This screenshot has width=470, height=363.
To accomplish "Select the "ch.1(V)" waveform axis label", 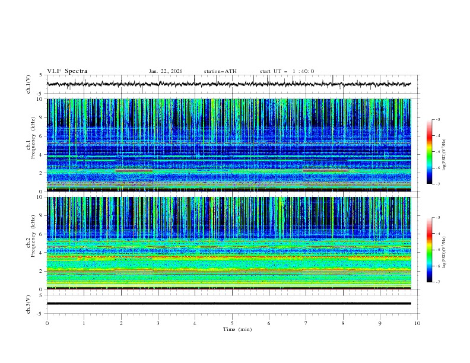I will (29, 84).
